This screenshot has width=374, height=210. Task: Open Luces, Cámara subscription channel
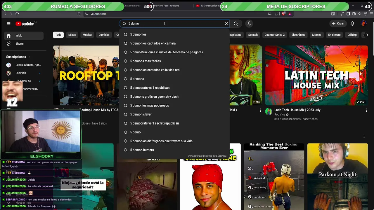pyautogui.click(x=24, y=65)
